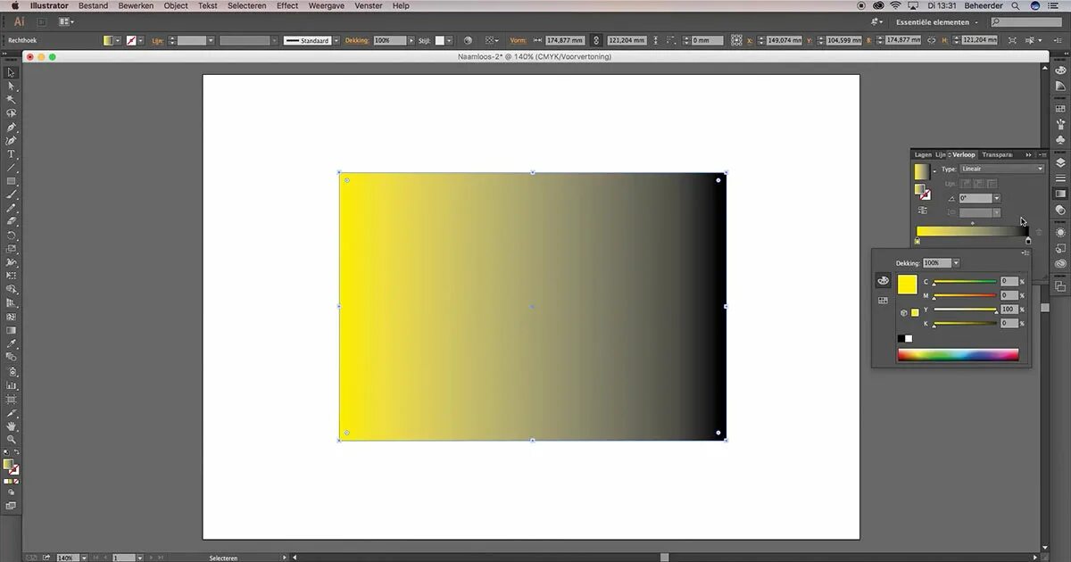Viewport: 1071px width, 562px height.
Task: Select the Lasso tool
Action: click(12, 113)
